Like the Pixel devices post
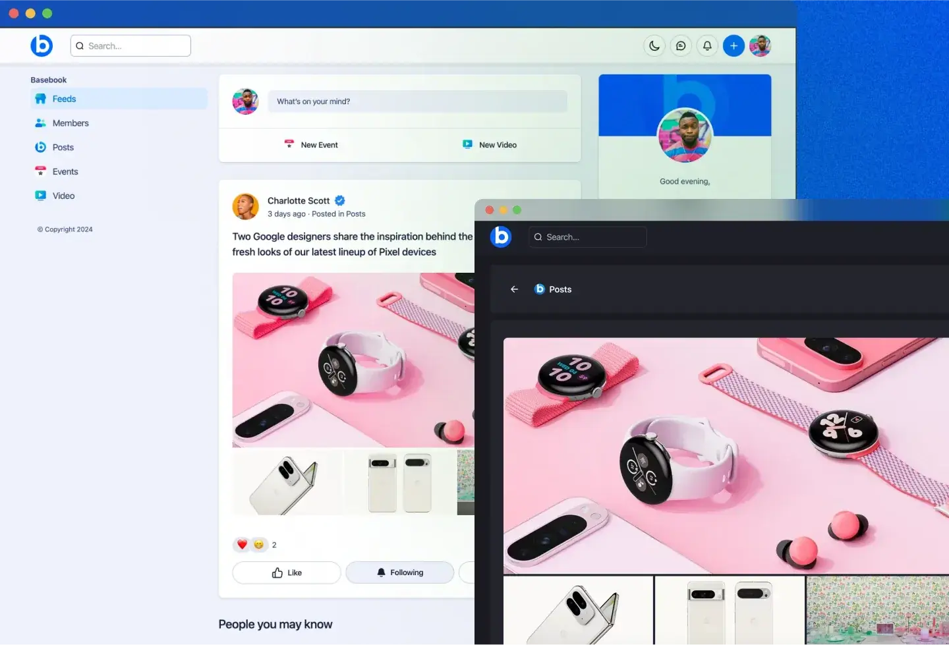The width and height of the screenshot is (949, 645). tap(287, 573)
